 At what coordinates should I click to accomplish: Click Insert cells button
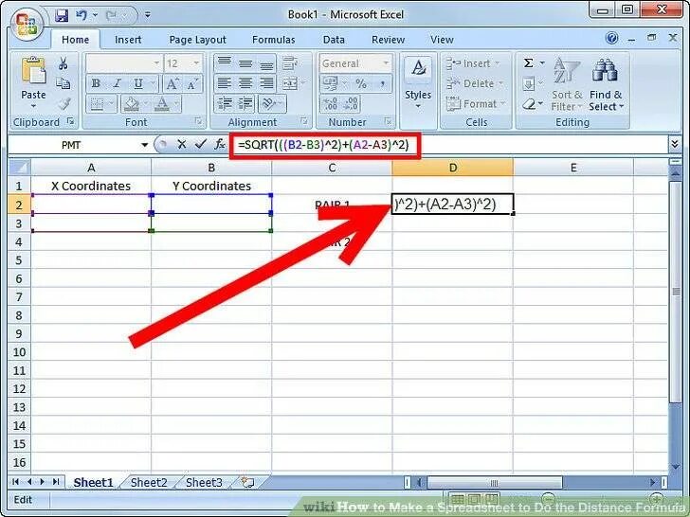(472, 63)
